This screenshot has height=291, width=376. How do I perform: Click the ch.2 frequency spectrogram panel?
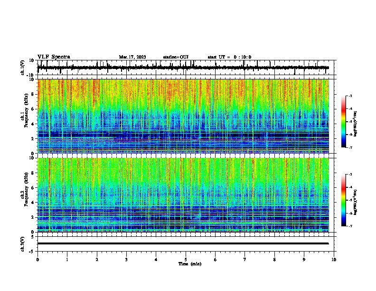183,195
